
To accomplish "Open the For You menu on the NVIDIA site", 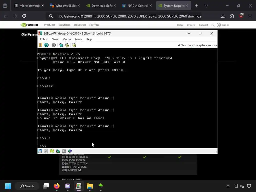I will point(94,25).
